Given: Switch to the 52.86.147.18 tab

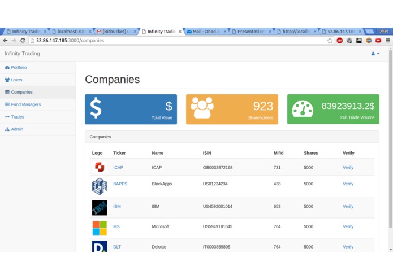Looking at the screenshot, I should coord(342,32).
